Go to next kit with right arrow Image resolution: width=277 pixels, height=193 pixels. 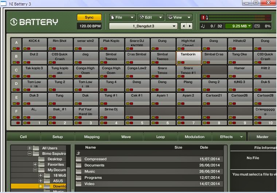190,26
